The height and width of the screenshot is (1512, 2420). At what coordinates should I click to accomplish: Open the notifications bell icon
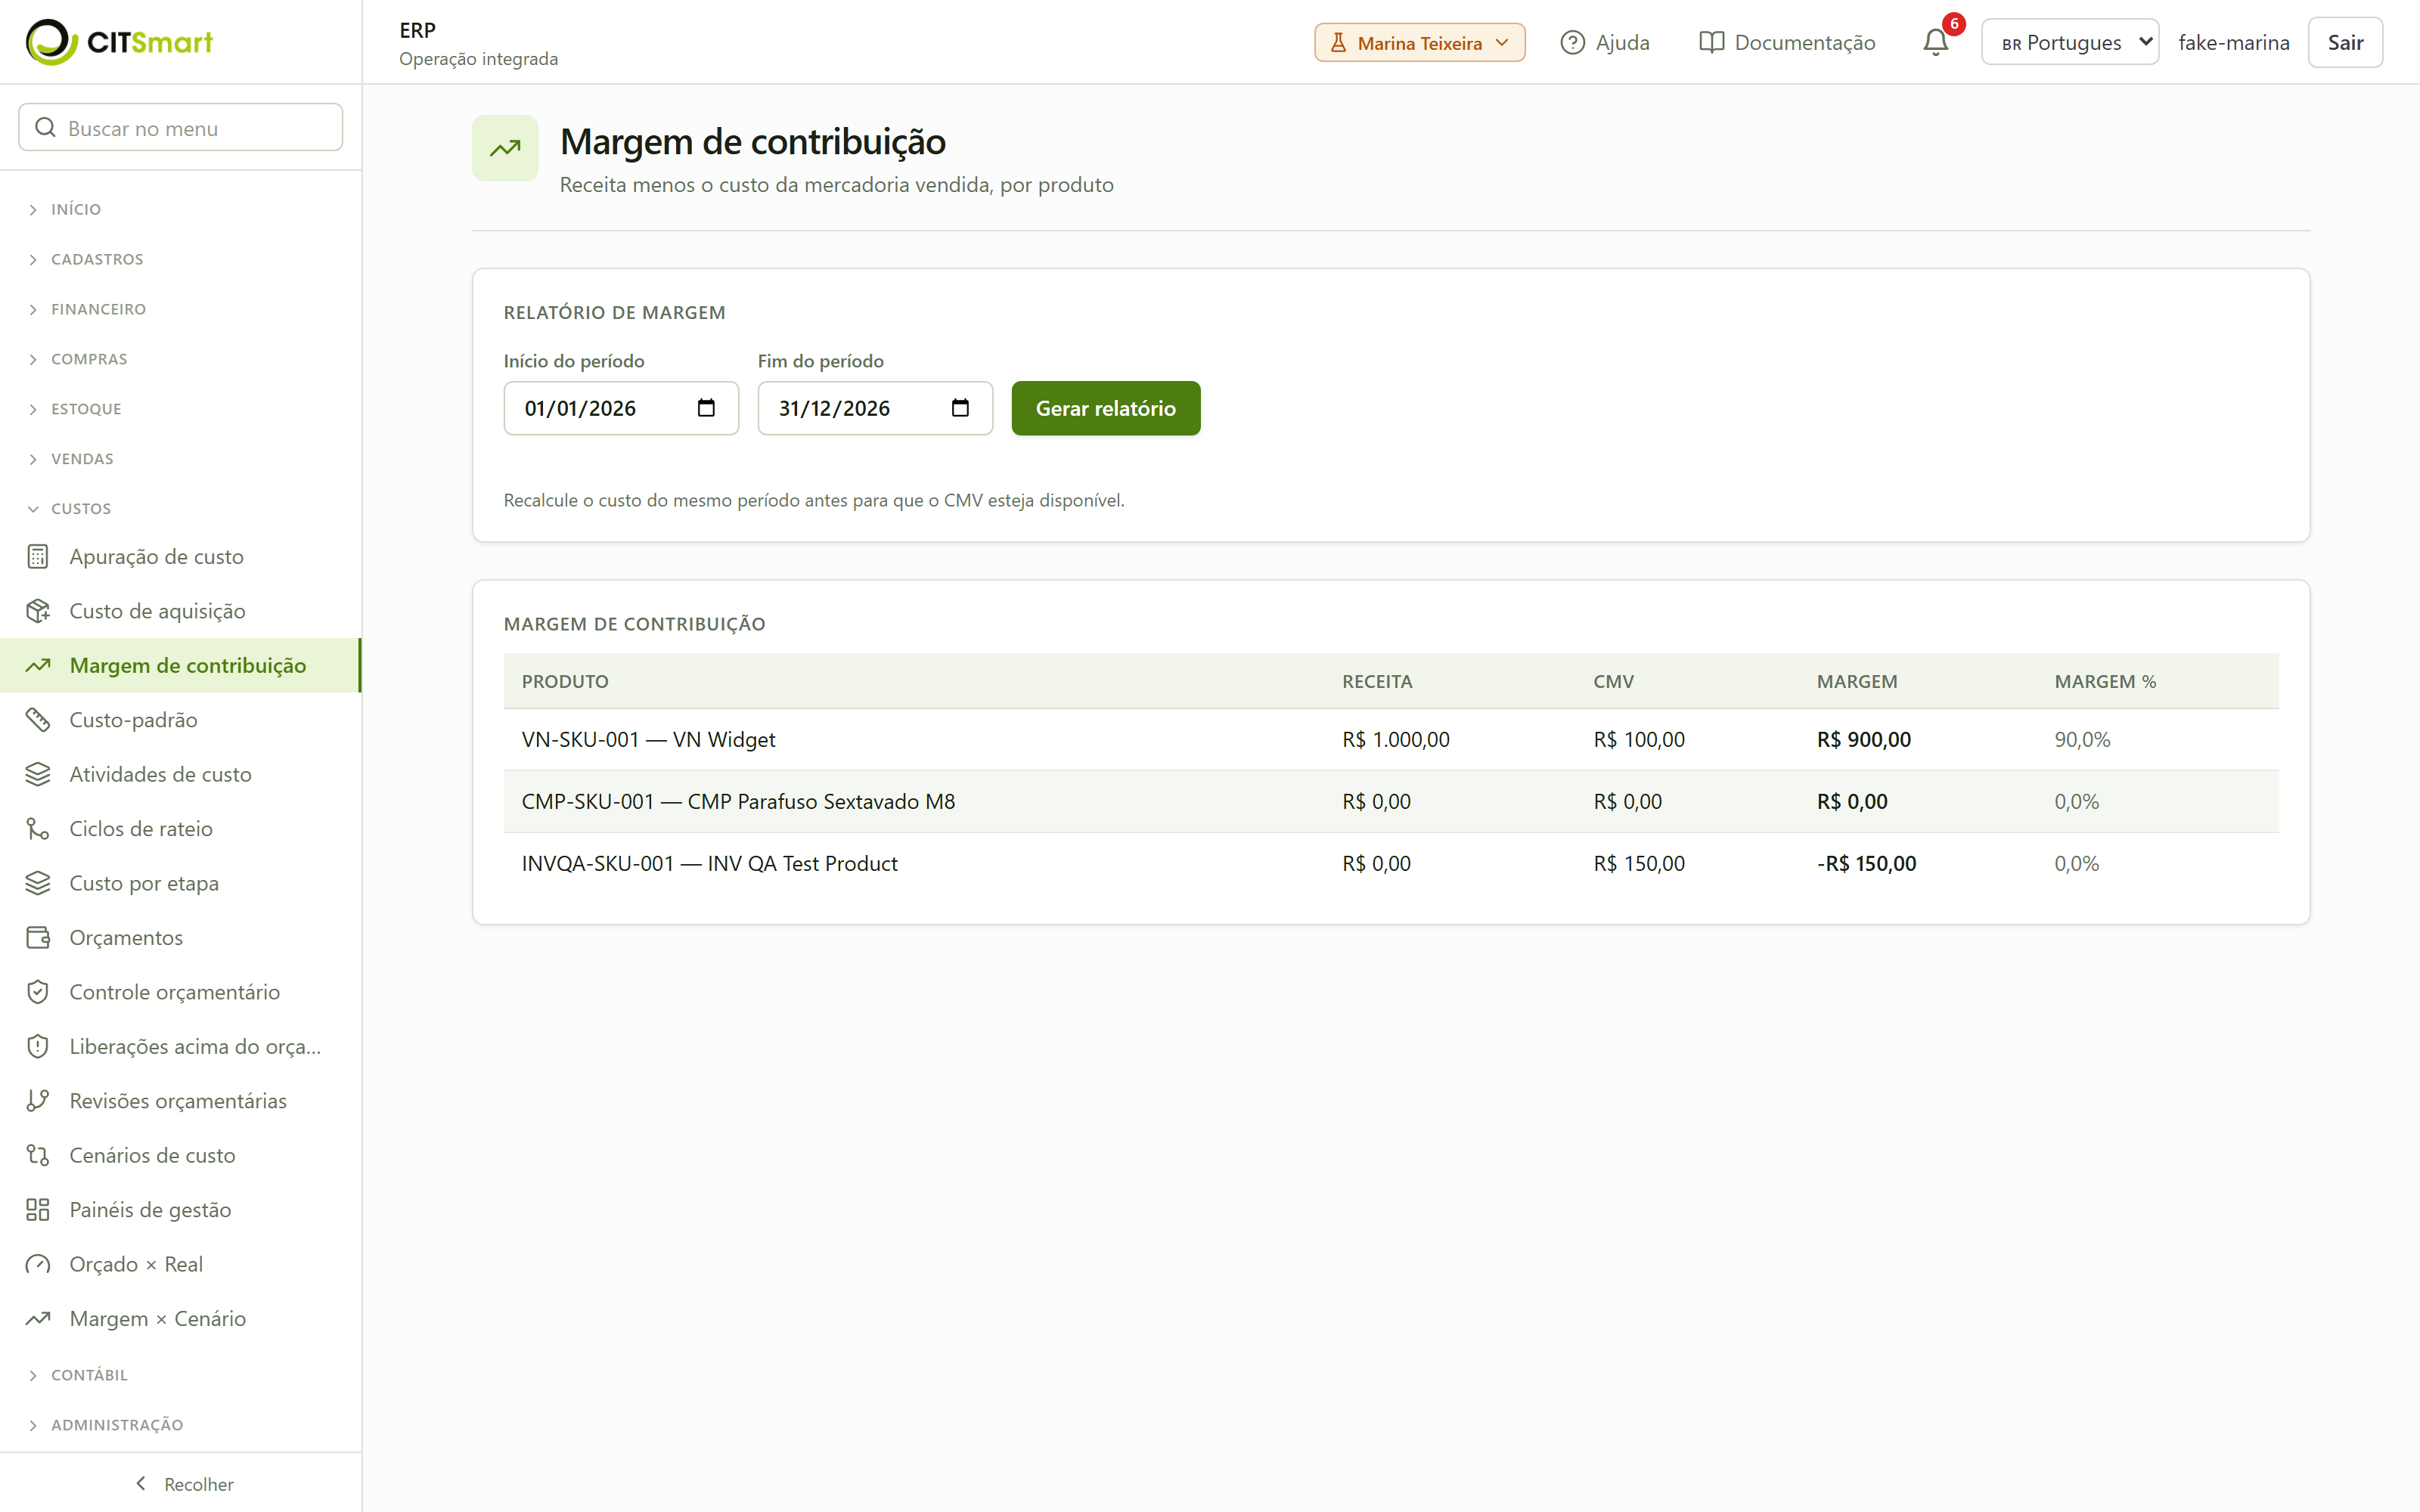(1936, 42)
